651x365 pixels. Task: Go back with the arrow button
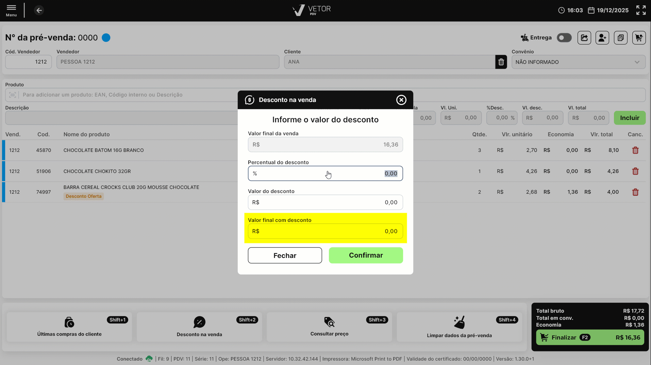tap(39, 11)
